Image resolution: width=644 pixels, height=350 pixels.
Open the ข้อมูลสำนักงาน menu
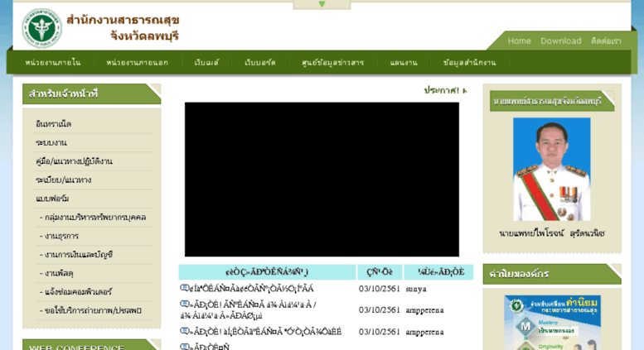(469, 63)
